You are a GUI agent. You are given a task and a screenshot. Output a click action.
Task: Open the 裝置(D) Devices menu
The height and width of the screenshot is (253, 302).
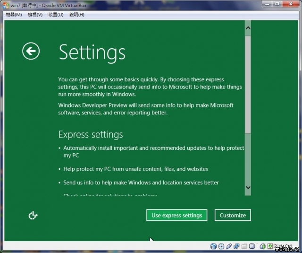coord(56,15)
